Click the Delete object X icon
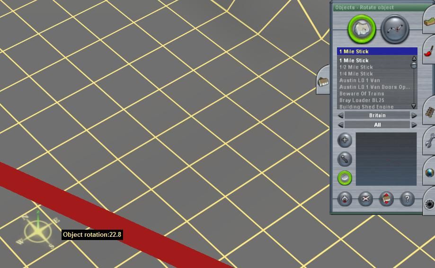Image resolution: width=435 pixels, height=268 pixels. point(365,199)
